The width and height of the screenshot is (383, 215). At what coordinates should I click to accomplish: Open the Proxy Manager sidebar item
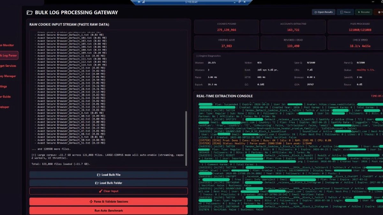[8, 76]
